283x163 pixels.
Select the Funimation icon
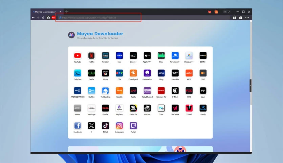click(147, 73)
